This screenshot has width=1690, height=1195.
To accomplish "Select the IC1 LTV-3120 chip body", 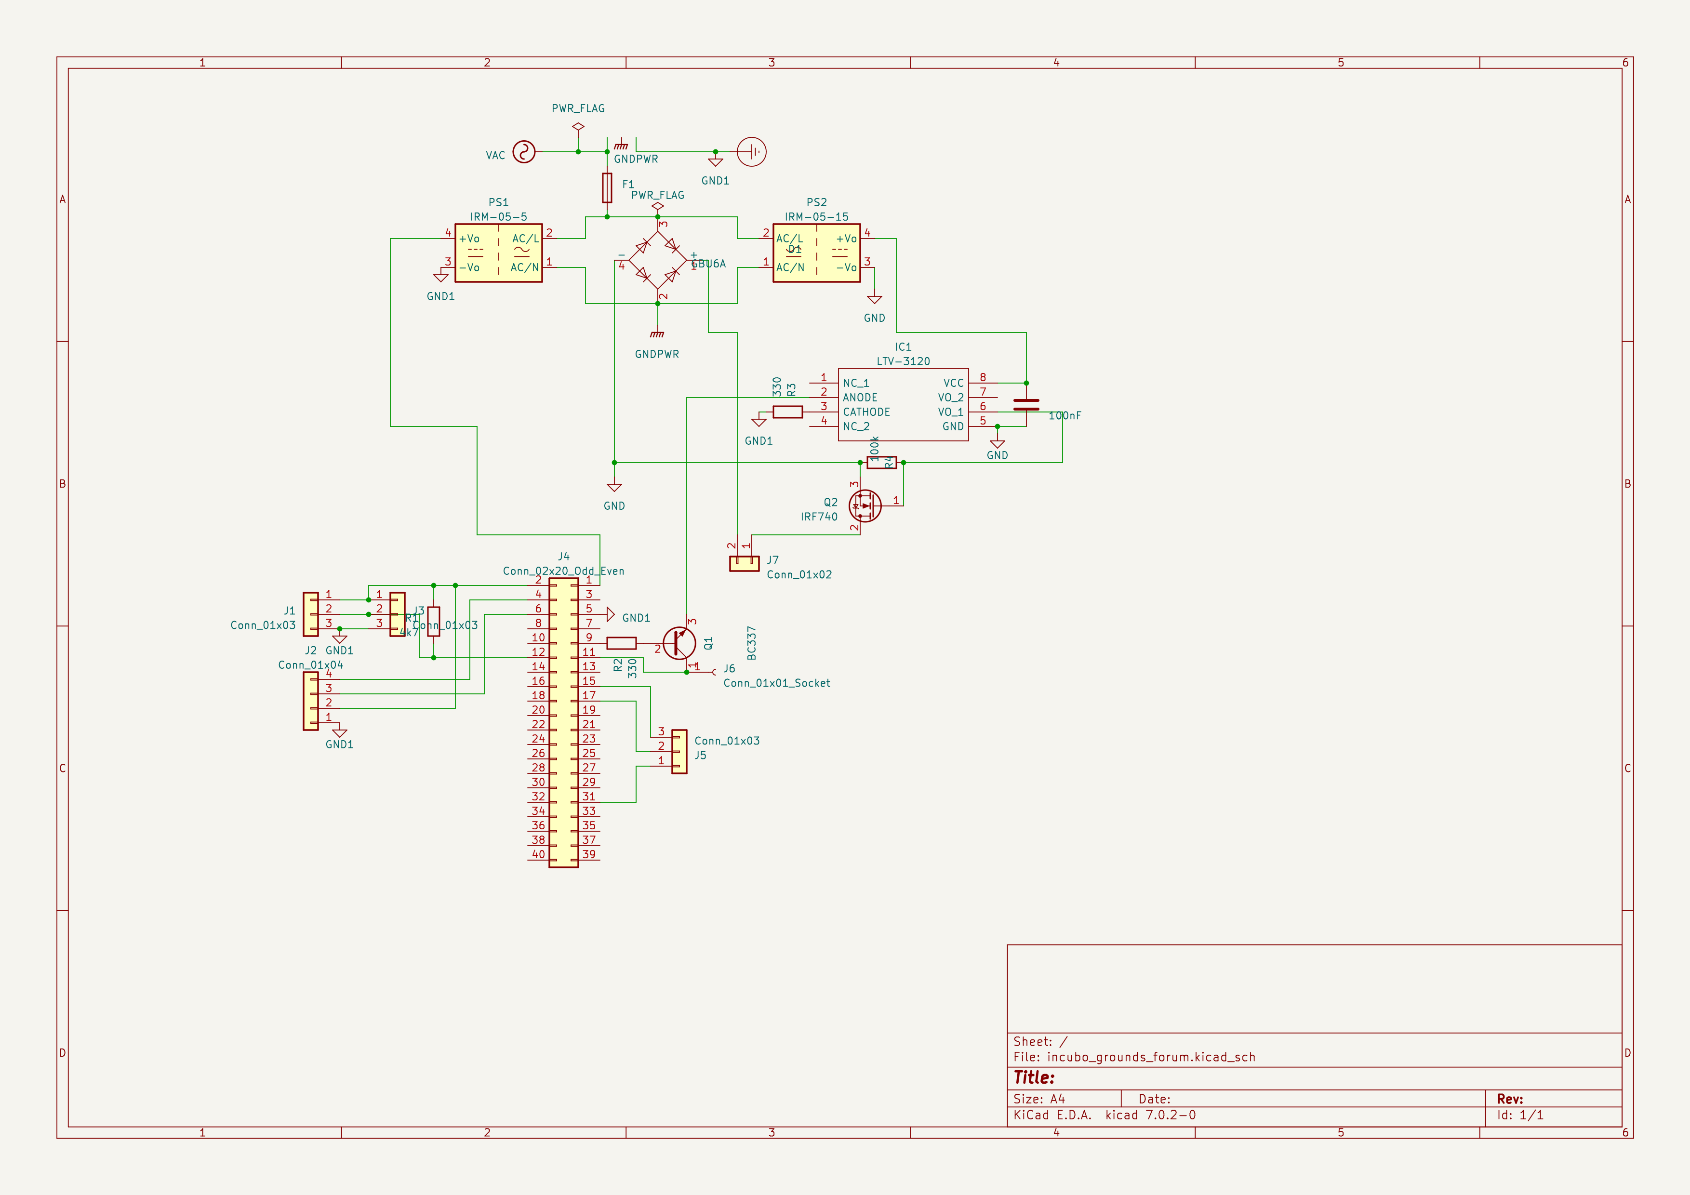I will (903, 405).
